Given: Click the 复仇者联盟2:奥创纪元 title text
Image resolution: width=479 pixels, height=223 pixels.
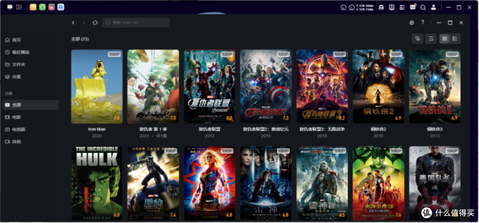Looking at the screenshot, I should pyautogui.click(x=266, y=129).
